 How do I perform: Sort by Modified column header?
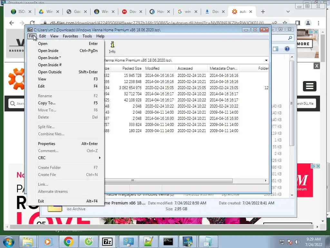click(x=159, y=68)
